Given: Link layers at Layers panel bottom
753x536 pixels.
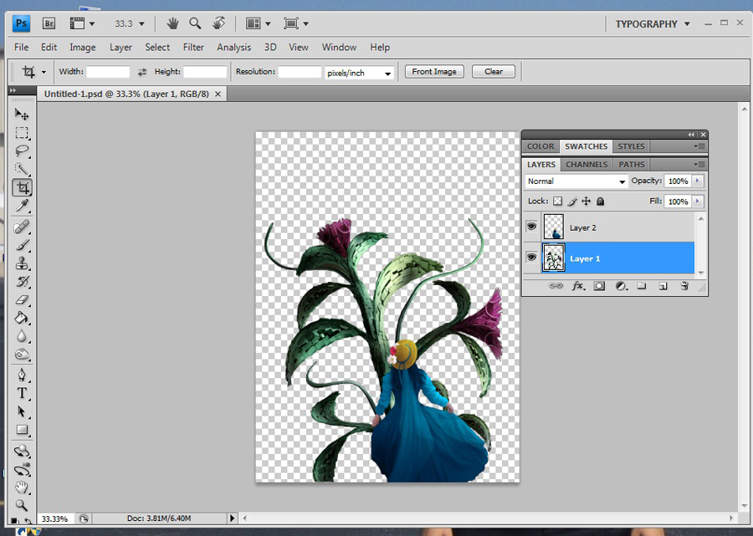Looking at the screenshot, I should tap(556, 286).
